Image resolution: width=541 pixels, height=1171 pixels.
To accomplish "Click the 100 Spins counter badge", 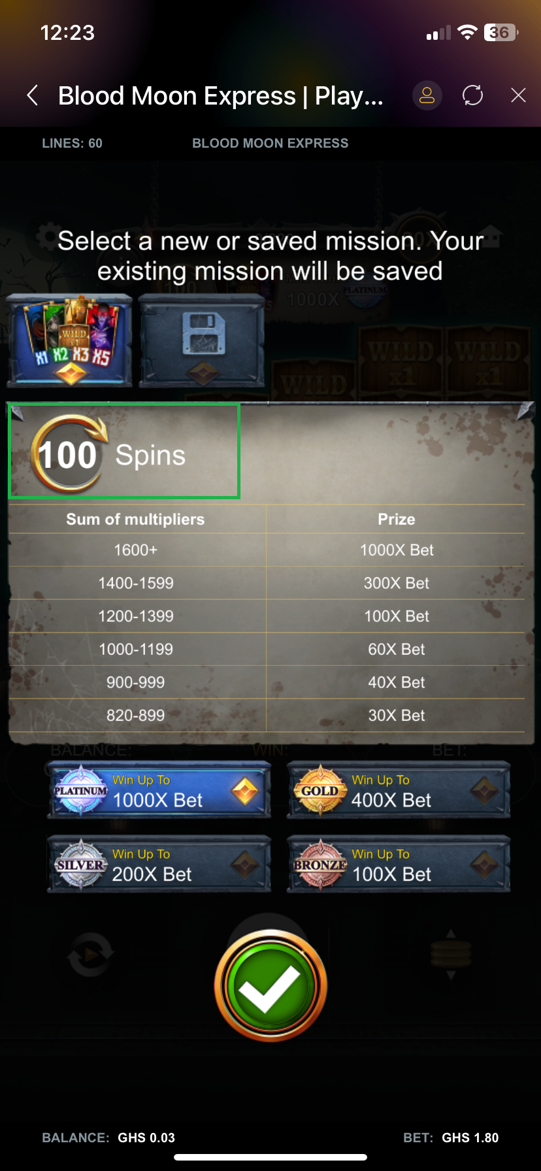I will click(69, 454).
